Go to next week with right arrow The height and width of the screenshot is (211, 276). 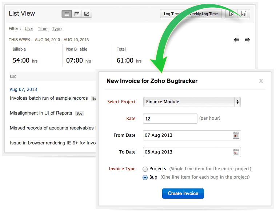pyautogui.click(x=247, y=40)
